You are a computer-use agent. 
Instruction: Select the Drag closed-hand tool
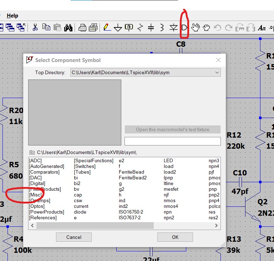coord(206,27)
